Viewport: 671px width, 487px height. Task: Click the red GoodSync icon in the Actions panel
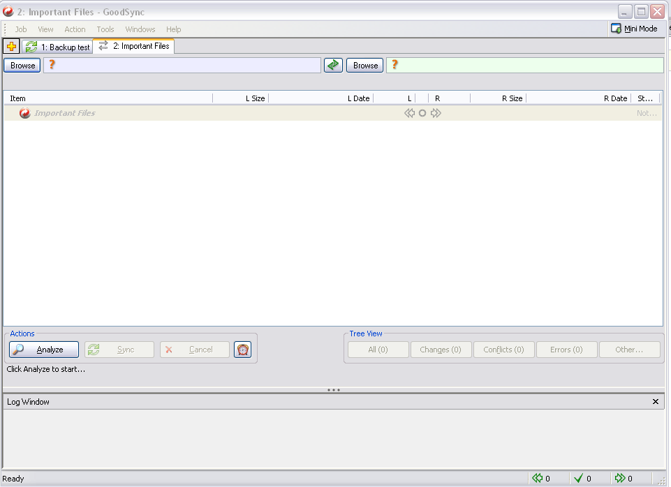pyautogui.click(x=242, y=349)
